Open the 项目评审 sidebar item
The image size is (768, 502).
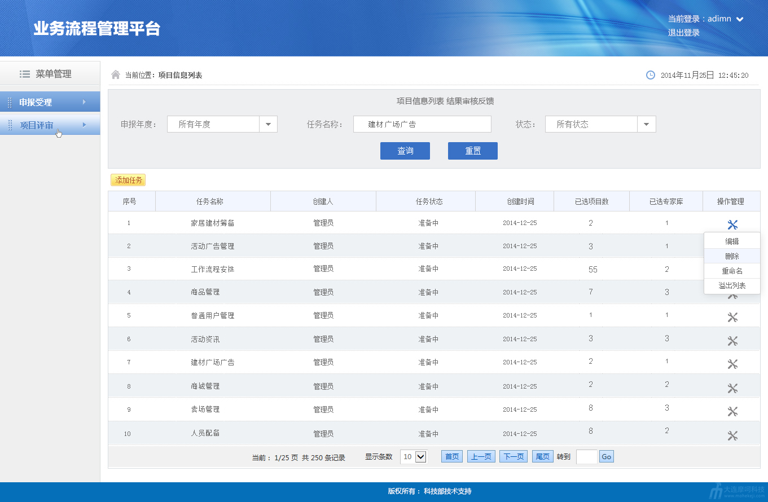tap(50, 125)
